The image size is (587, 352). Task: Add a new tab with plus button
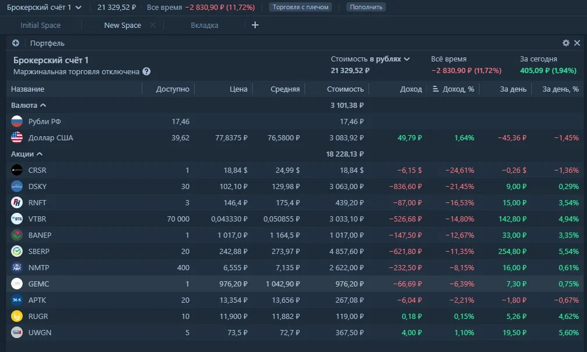(255, 25)
